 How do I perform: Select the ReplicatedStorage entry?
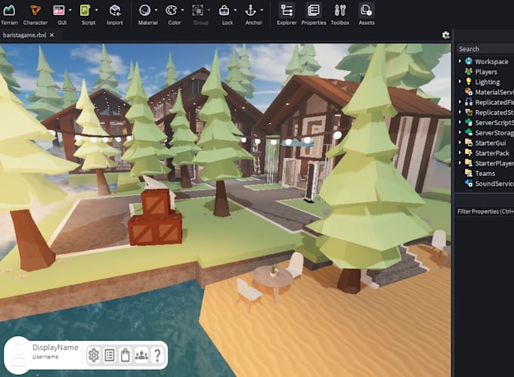click(x=494, y=113)
